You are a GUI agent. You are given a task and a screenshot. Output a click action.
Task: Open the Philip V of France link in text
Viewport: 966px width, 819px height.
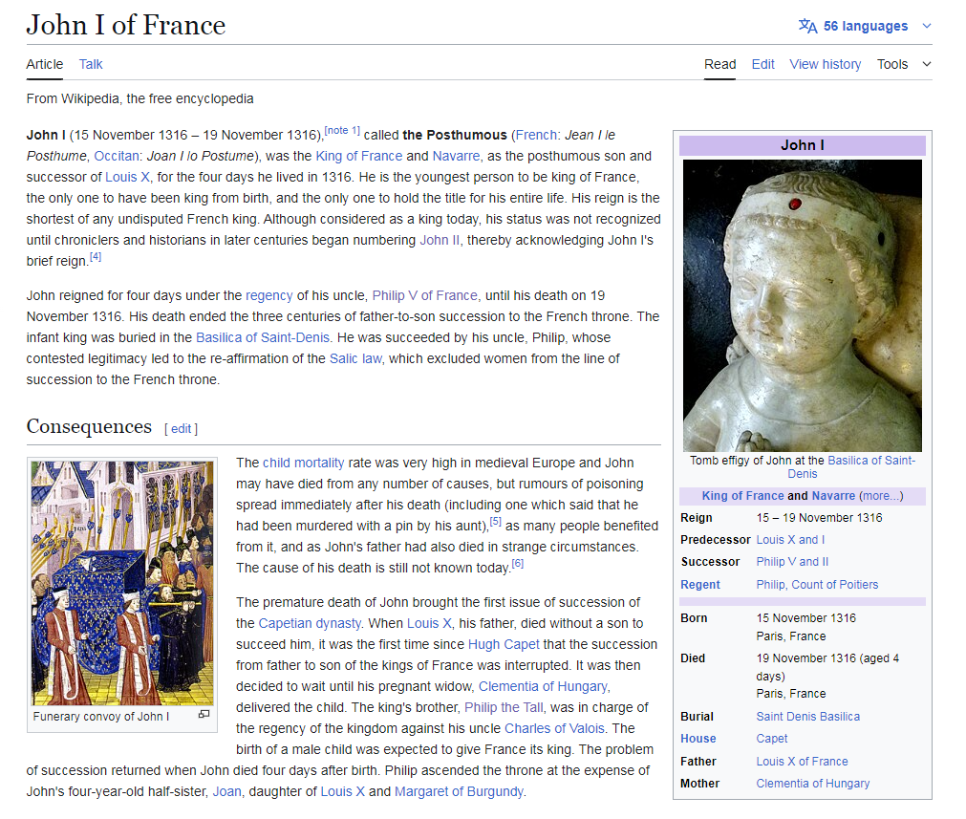(x=424, y=295)
